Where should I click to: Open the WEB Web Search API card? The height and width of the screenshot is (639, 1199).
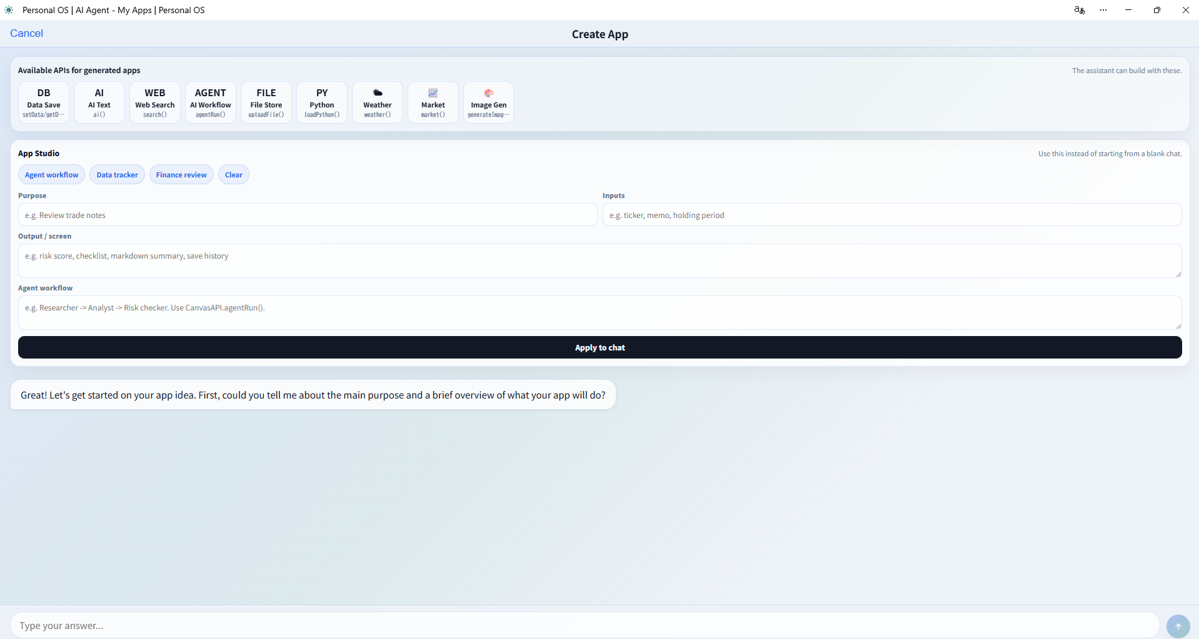coord(155,102)
